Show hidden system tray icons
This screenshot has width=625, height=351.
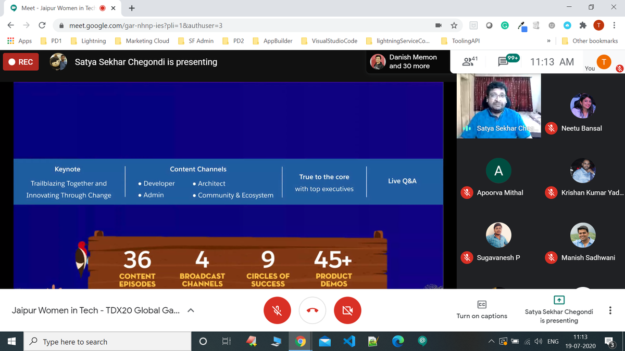click(491, 342)
